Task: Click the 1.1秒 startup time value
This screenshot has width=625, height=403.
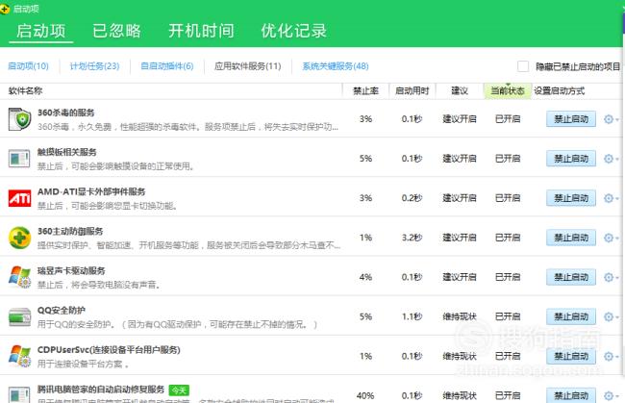Action: tap(412, 316)
